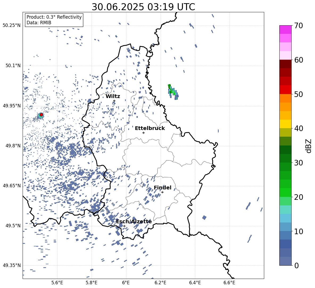The width and height of the screenshot is (315, 288).
Task: Click the title '30.06.2025 03:19 UTC'
Action: click(x=143, y=7)
